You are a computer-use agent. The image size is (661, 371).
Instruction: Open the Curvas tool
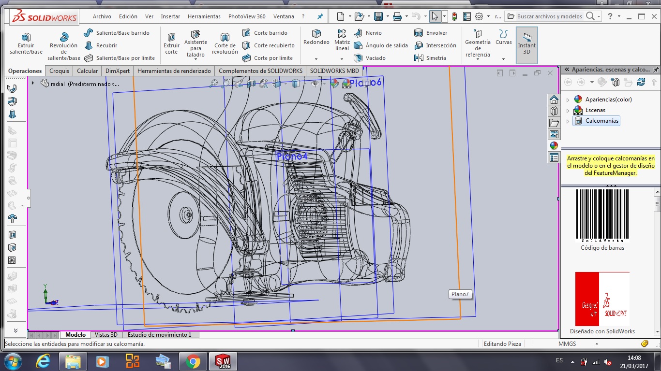tap(504, 37)
